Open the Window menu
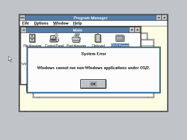Screen dimensions: 187x140 [x=61, y=23]
